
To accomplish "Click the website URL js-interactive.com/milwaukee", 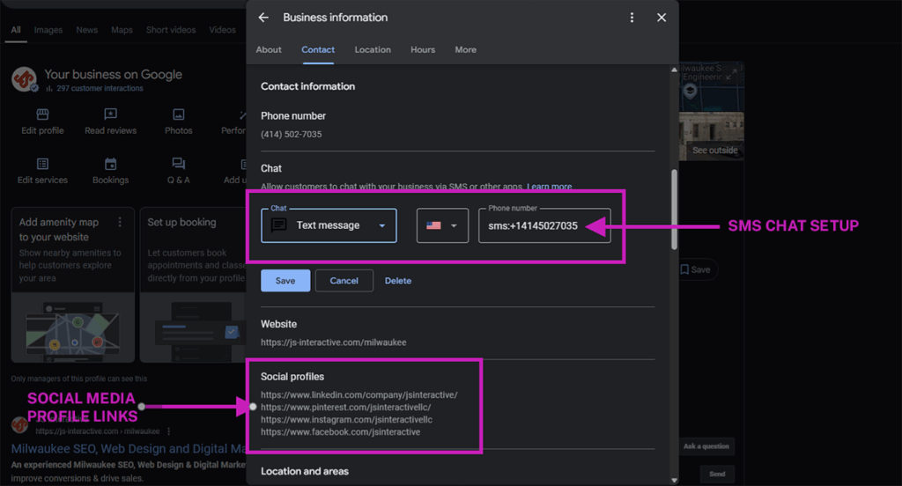I will [x=334, y=342].
